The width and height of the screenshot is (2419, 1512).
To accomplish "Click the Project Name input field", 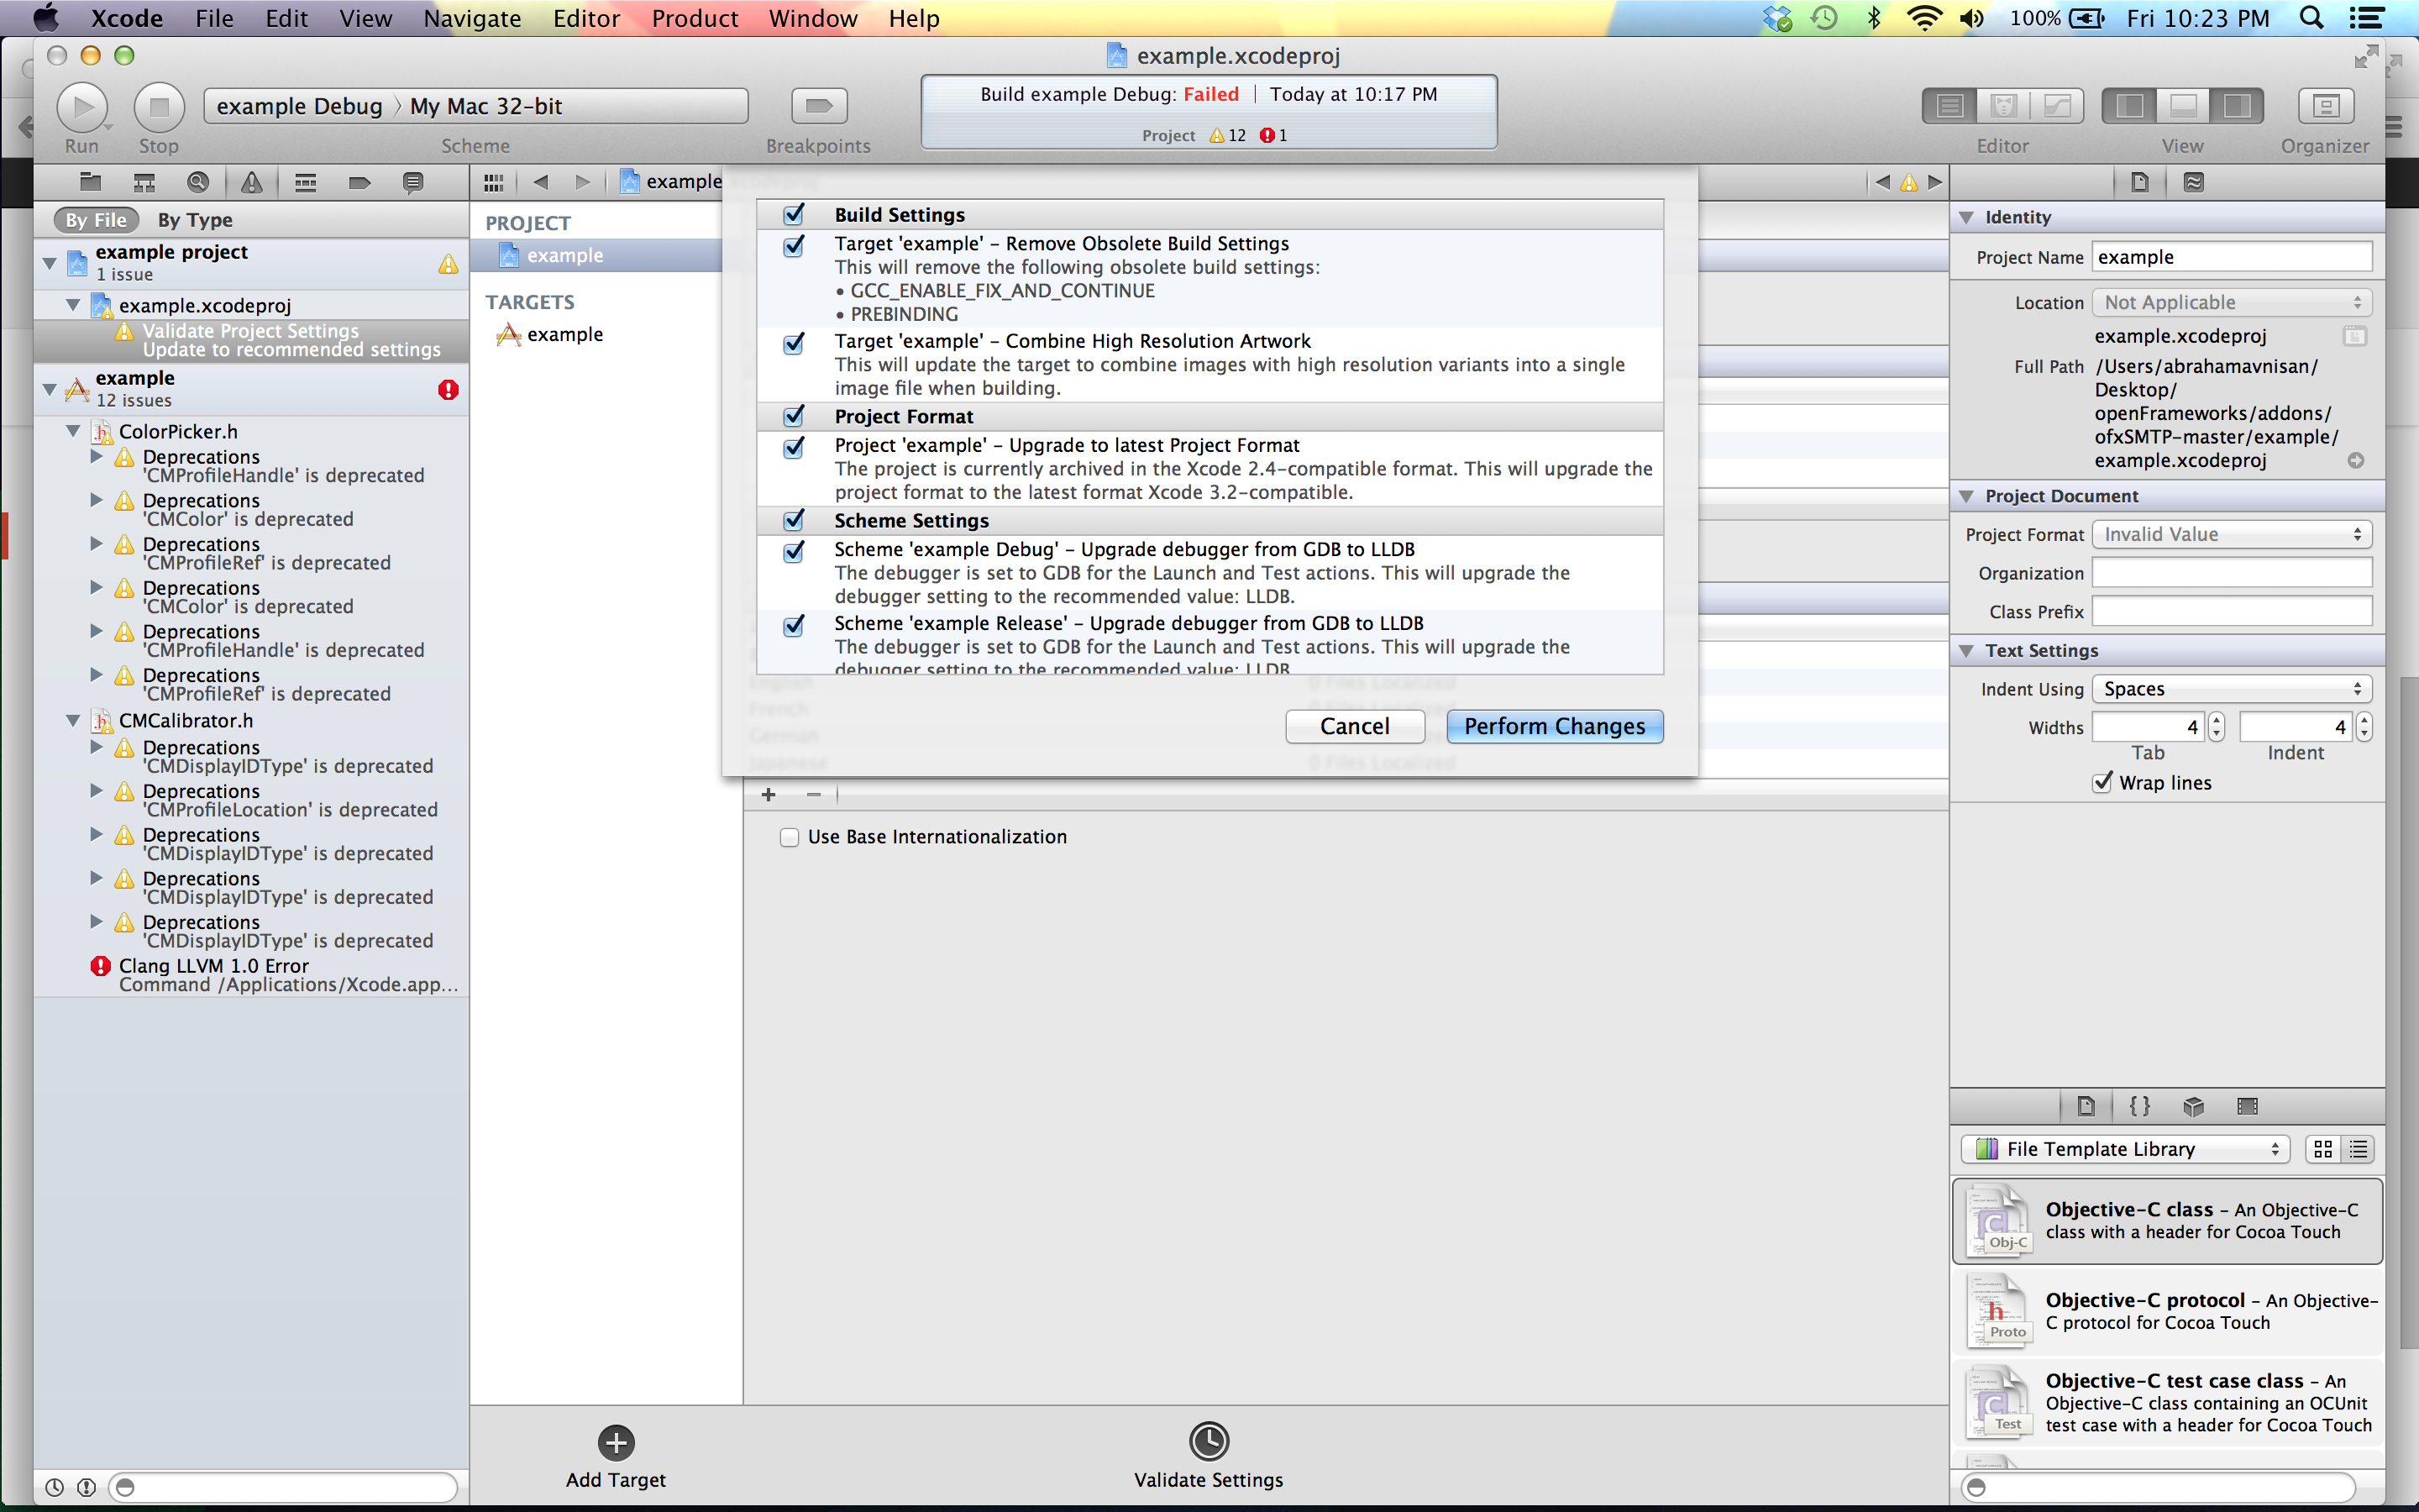I will click(2231, 257).
